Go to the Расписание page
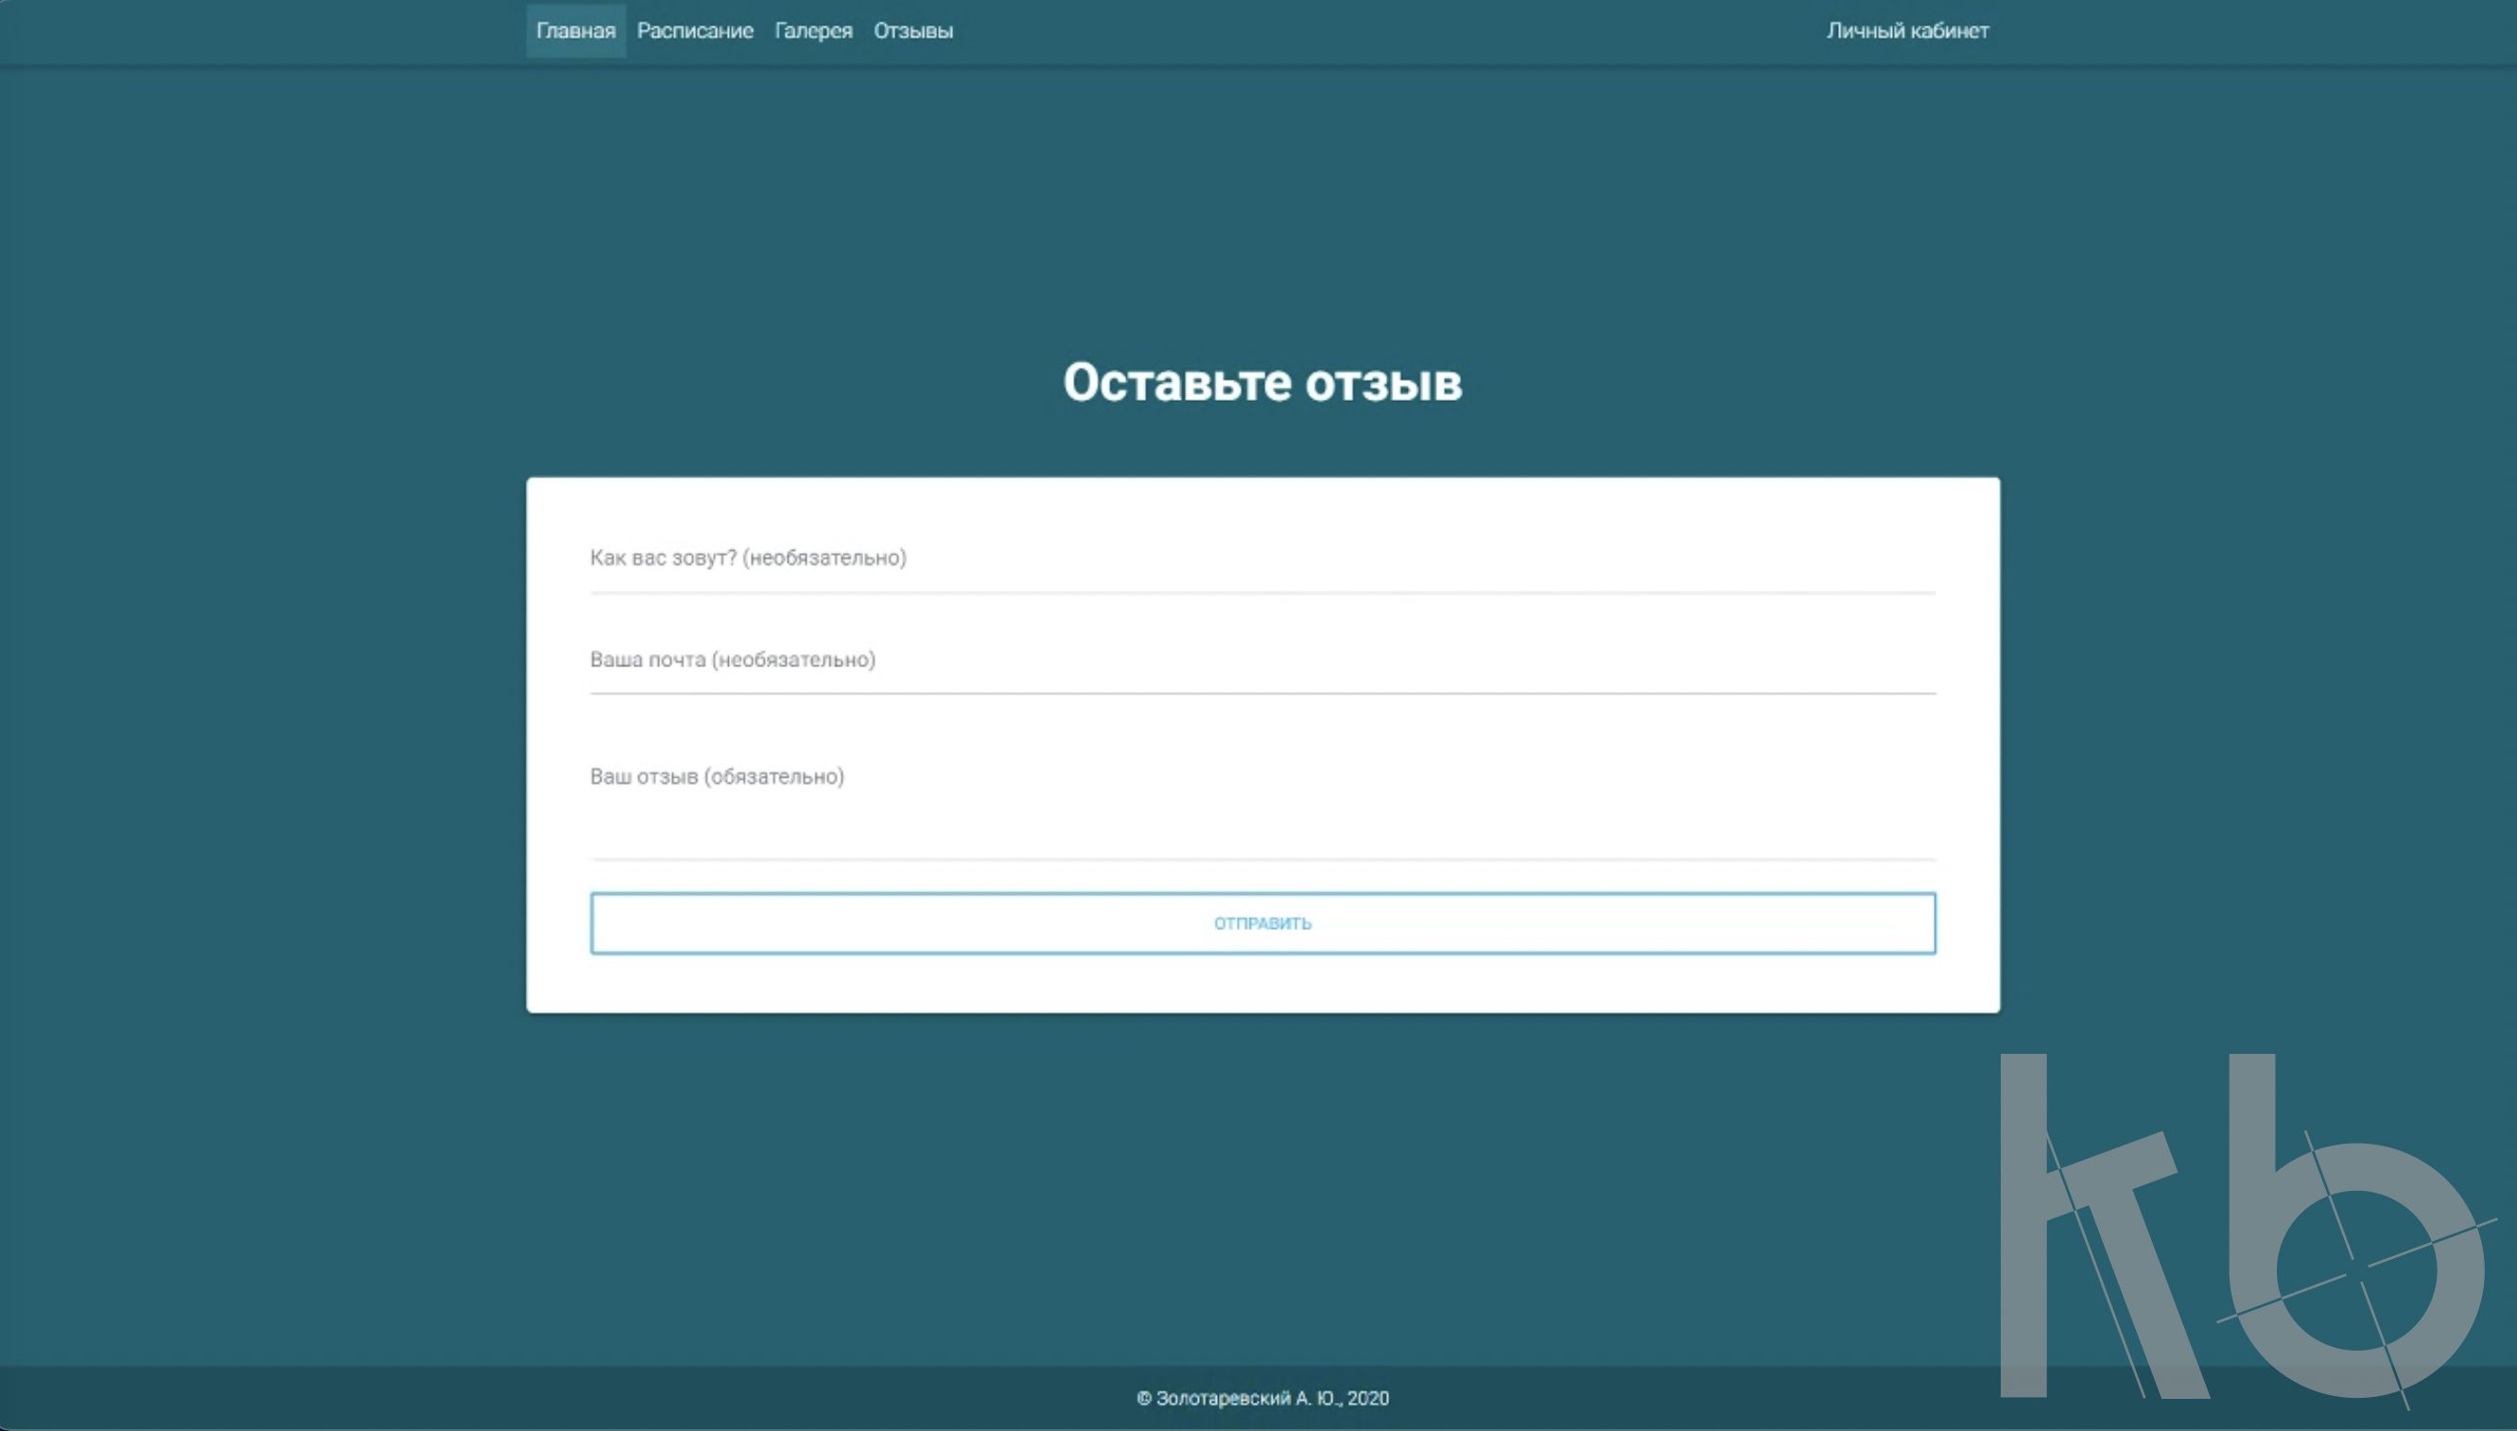Screen dimensions: 2517x1431 point(694,30)
